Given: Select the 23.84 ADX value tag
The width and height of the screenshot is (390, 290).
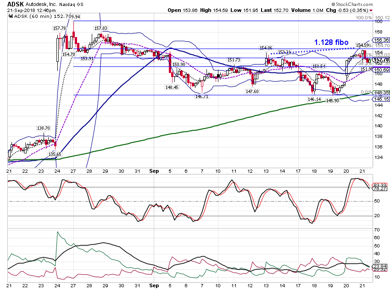Looking at the screenshot, I should [x=379, y=267].
